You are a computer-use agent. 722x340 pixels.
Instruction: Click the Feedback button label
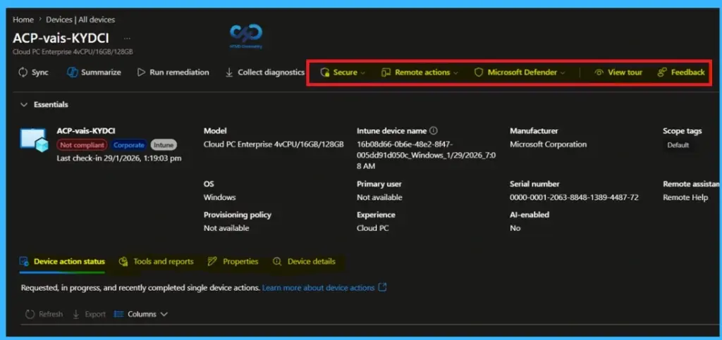click(x=688, y=73)
